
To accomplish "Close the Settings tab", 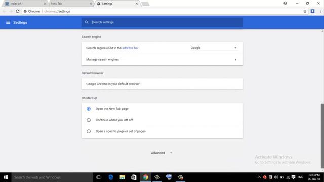I will click(137, 4).
